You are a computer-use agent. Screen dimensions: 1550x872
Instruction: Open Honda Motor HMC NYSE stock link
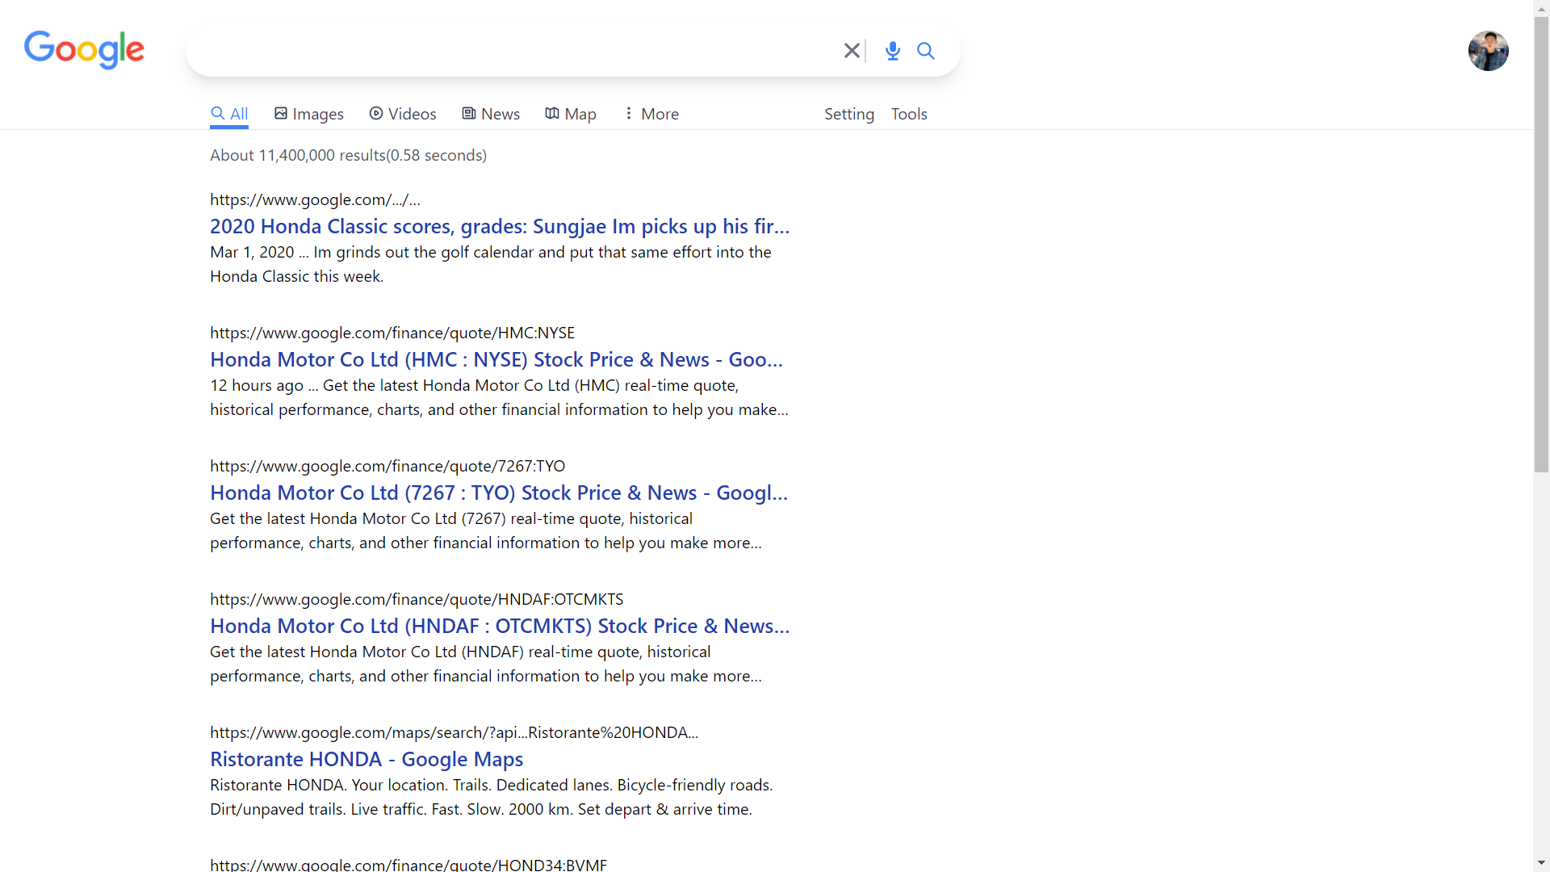(x=496, y=359)
